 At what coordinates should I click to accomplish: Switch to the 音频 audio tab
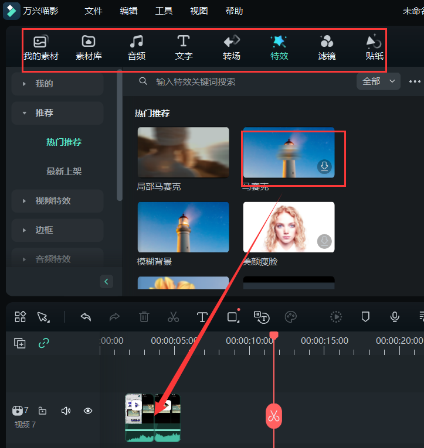click(137, 47)
